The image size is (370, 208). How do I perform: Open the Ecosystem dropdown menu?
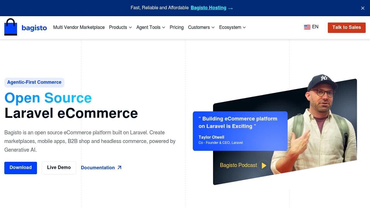[x=233, y=27]
